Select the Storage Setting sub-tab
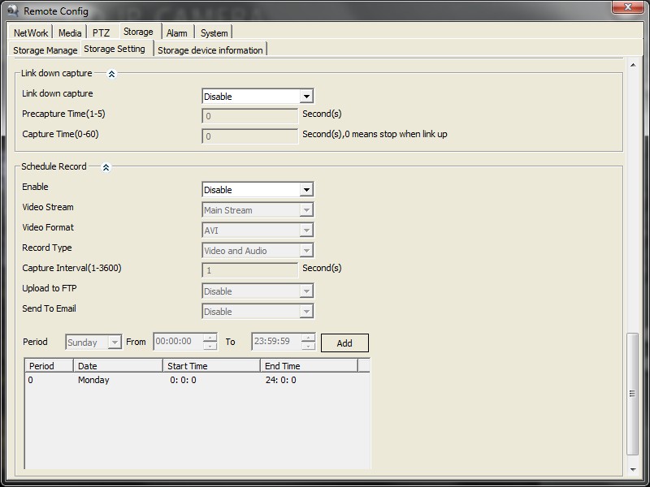650x487 pixels. (115, 49)
